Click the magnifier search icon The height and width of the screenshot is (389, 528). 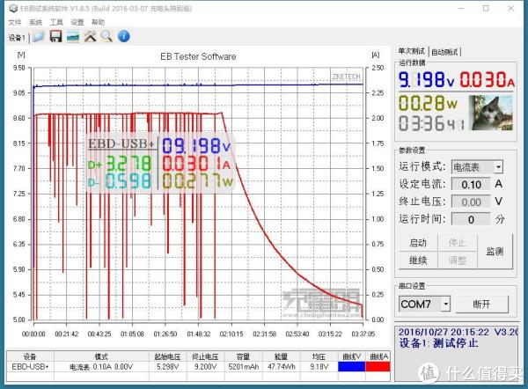(x=106, y=36)
